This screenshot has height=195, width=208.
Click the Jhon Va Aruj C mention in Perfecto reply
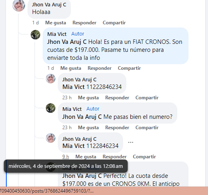point(82,176)
